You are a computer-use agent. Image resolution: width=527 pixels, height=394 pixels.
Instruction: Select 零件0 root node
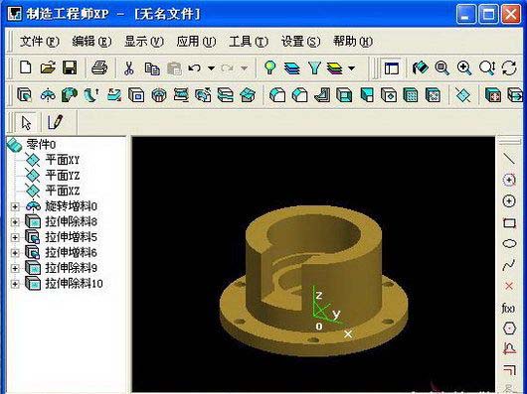[41, 145]
